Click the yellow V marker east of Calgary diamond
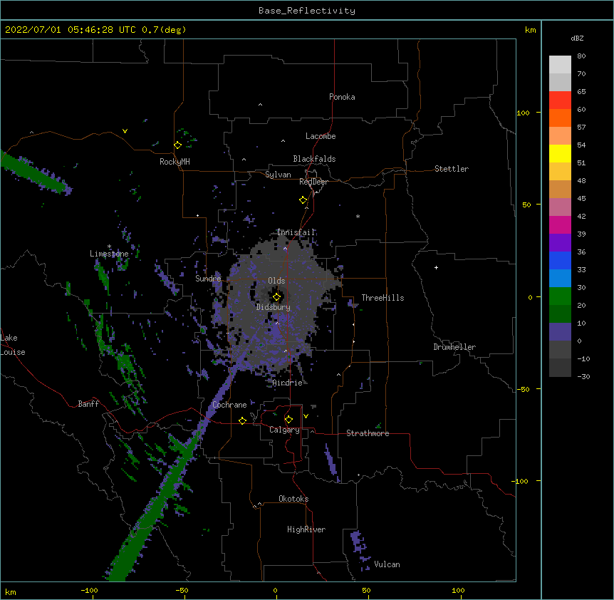This screenshot has height=600, width=614. coord(306,416)
